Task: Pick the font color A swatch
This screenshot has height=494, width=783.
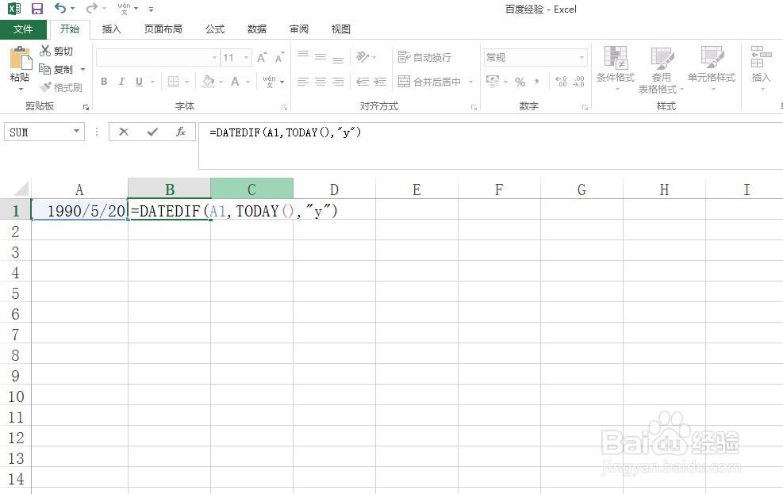Action: pos(236,82)
